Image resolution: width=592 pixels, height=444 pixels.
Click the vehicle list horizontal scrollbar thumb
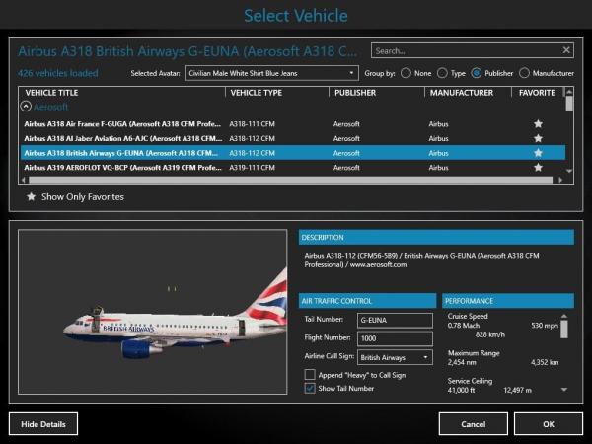point(291,180)
